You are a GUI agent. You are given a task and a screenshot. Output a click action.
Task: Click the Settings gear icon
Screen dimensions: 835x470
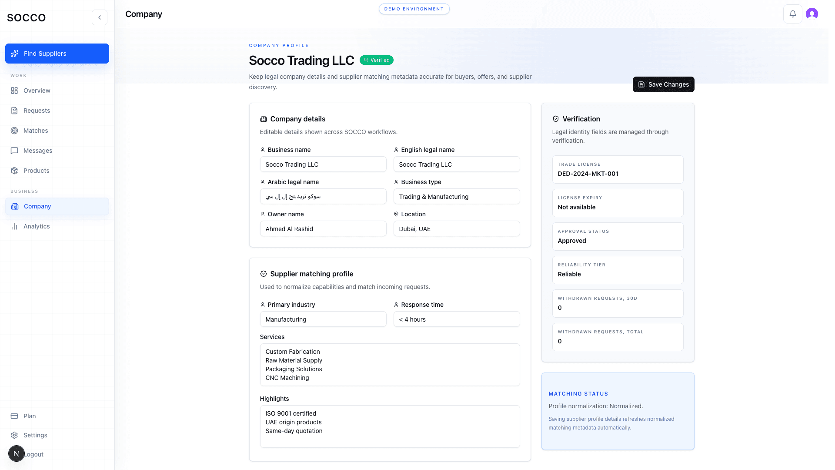[14, 435]
